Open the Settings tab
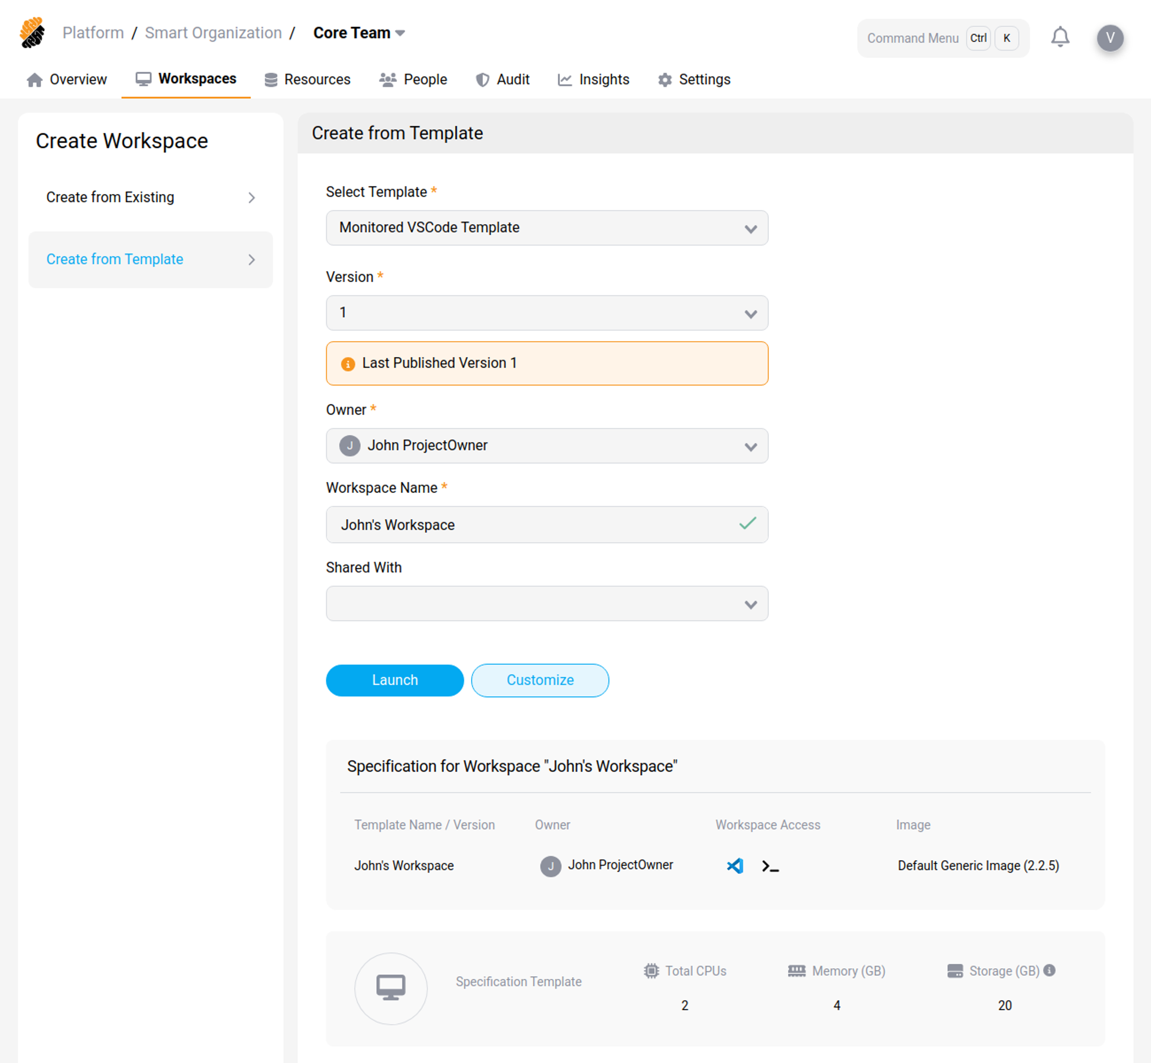 [x=694, y=79]
